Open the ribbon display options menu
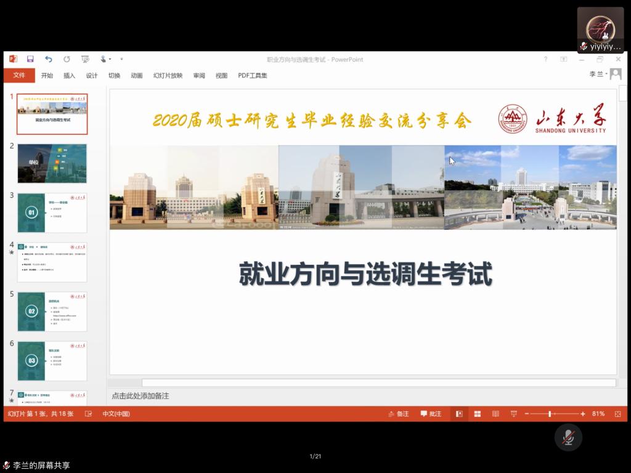This screenshot has height=473, width=631. (x=563, y=59)
